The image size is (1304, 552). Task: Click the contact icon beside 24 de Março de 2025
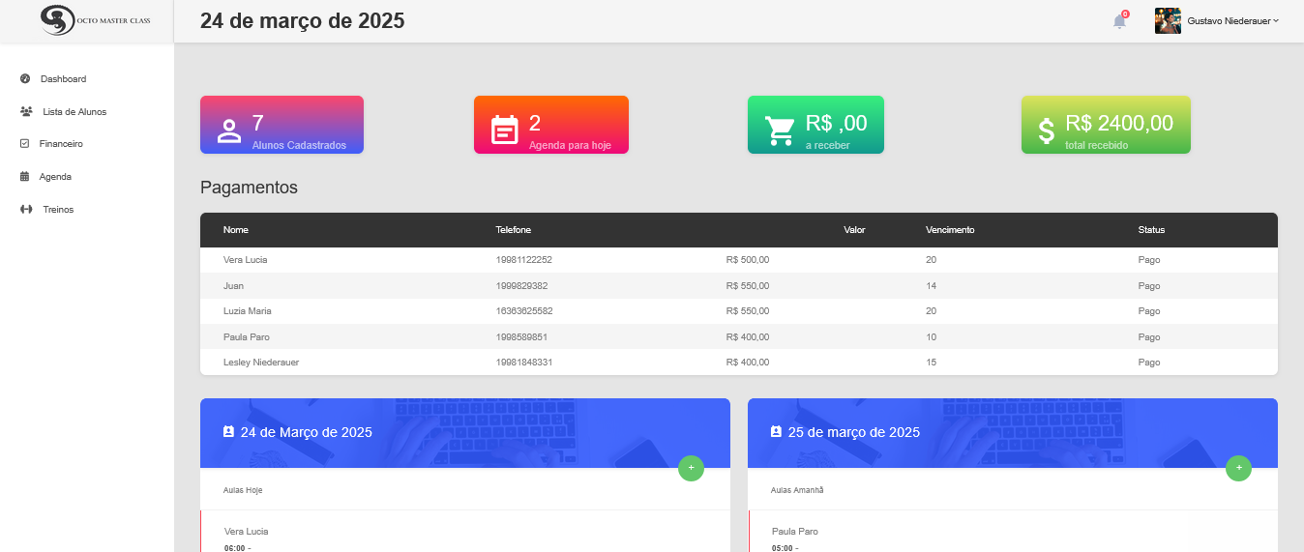tap(228, 432)
